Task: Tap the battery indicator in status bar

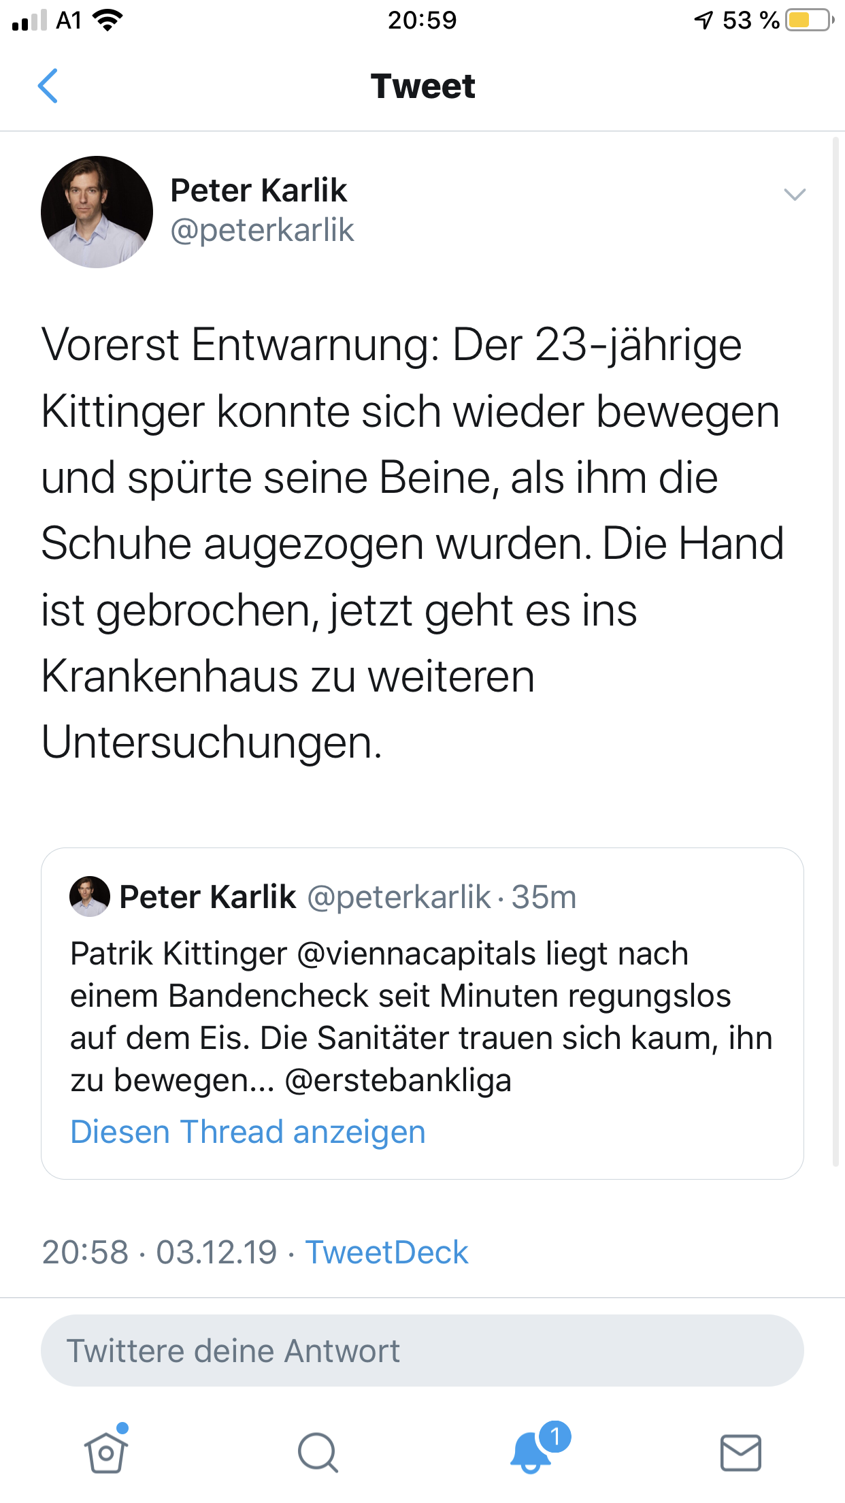Action: coord(808,20)
